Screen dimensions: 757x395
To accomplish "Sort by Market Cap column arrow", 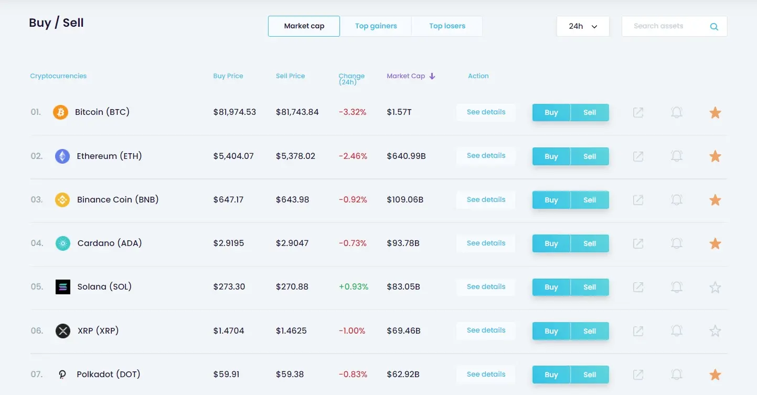I will pyautogui.click(x=432, y=76).
